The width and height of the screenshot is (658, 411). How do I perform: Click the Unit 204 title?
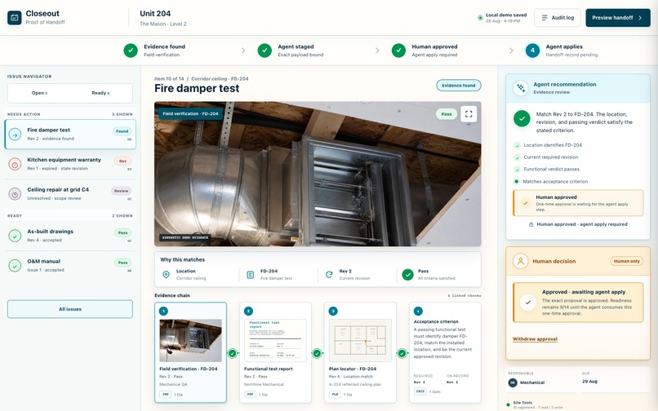coord(155,13)
